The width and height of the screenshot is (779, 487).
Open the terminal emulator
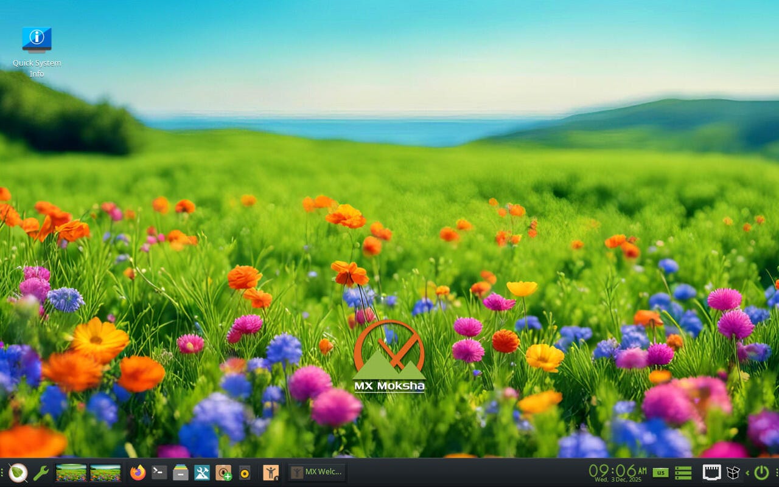159,472
